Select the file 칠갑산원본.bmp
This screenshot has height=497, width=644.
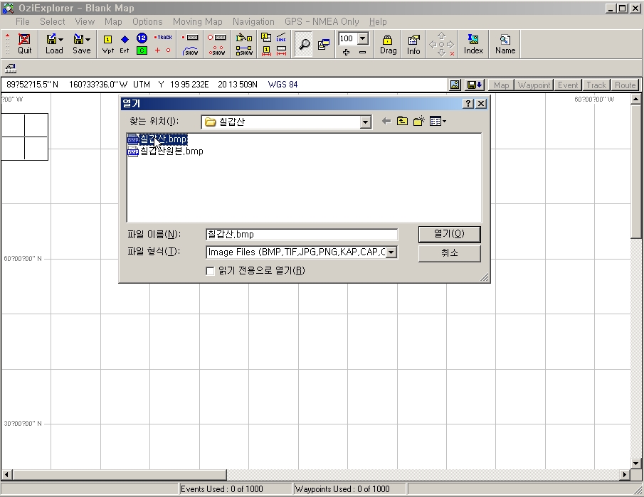pos(166,151)
